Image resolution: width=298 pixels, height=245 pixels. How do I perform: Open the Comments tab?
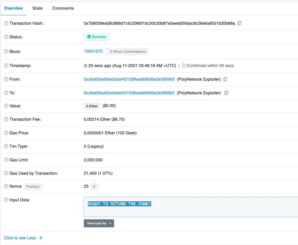tap(63, 8)
